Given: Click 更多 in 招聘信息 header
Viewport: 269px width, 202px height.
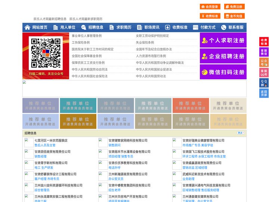Looking at the screenshot, I should tap(241, 133).
